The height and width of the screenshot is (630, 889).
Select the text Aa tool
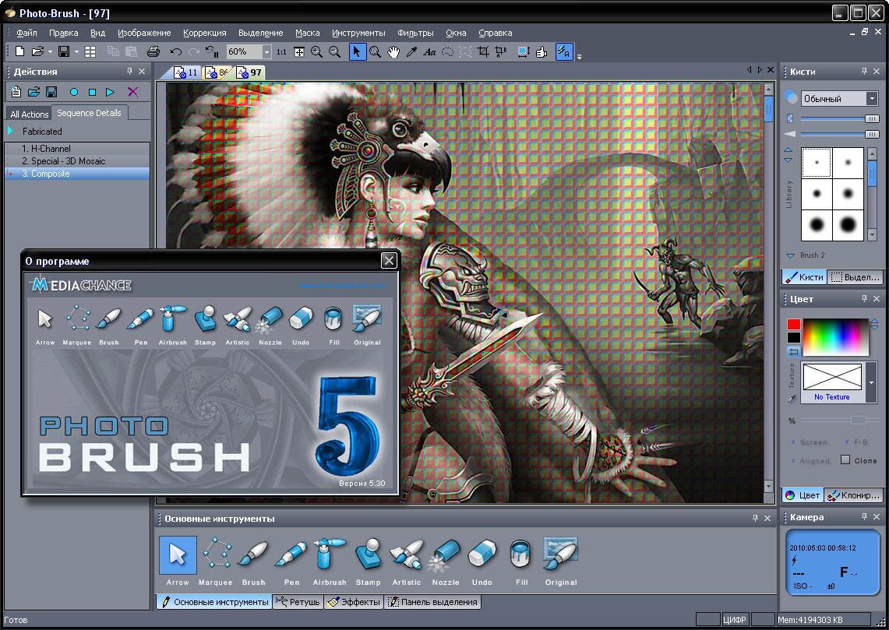click(x=429, y=51)
